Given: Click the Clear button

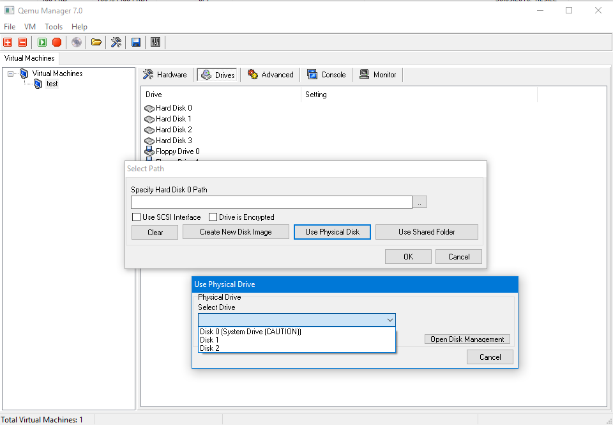Looking at the screenshot, I should (x=155, y=232).
